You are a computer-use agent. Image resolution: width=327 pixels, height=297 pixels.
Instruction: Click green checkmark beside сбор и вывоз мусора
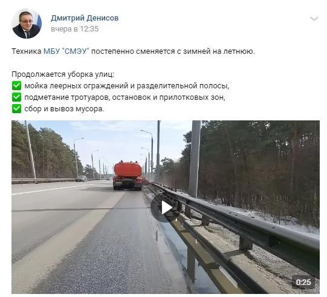click(x=16, y=108)
